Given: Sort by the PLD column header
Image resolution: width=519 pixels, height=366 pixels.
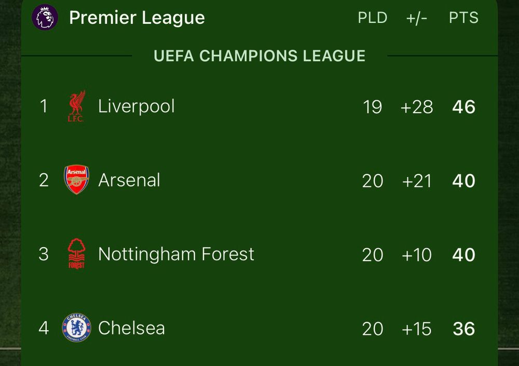Looking at the screenshot, I should [x=372, y=18].
